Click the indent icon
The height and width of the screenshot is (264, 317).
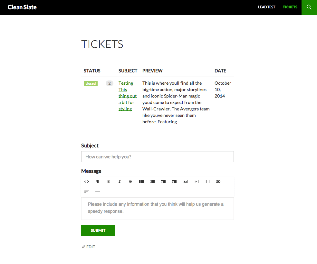point(174,182)
